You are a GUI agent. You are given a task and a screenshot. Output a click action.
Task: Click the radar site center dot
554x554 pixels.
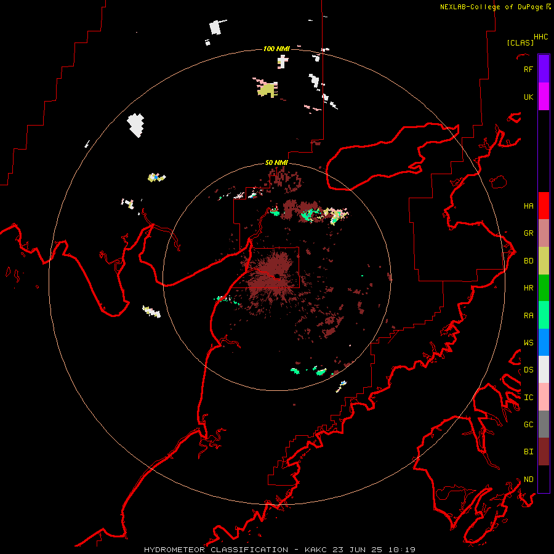click(278, 276)
